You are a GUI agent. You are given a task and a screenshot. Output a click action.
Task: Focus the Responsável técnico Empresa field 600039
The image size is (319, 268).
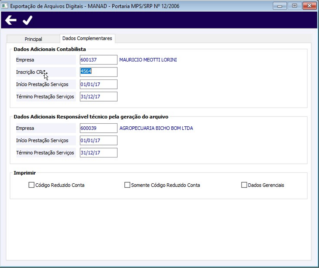[x=98, y=128]
